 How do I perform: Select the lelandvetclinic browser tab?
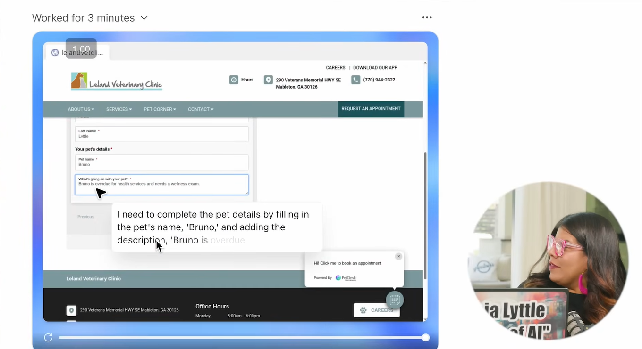[x=78, y=52]
